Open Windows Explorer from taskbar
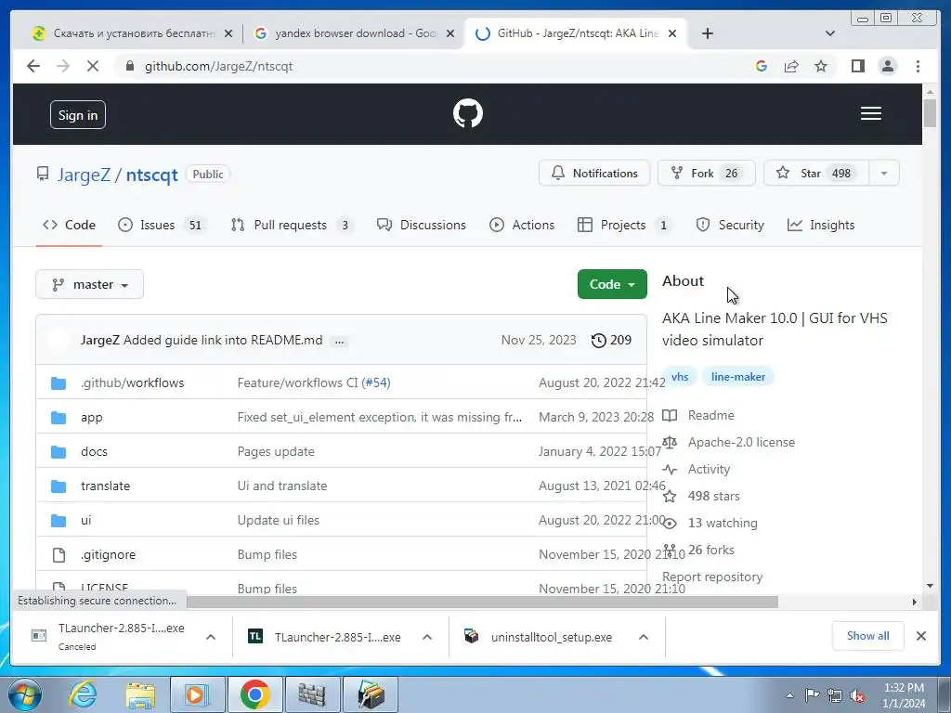The image size is (951, 713). coord(141,694)
